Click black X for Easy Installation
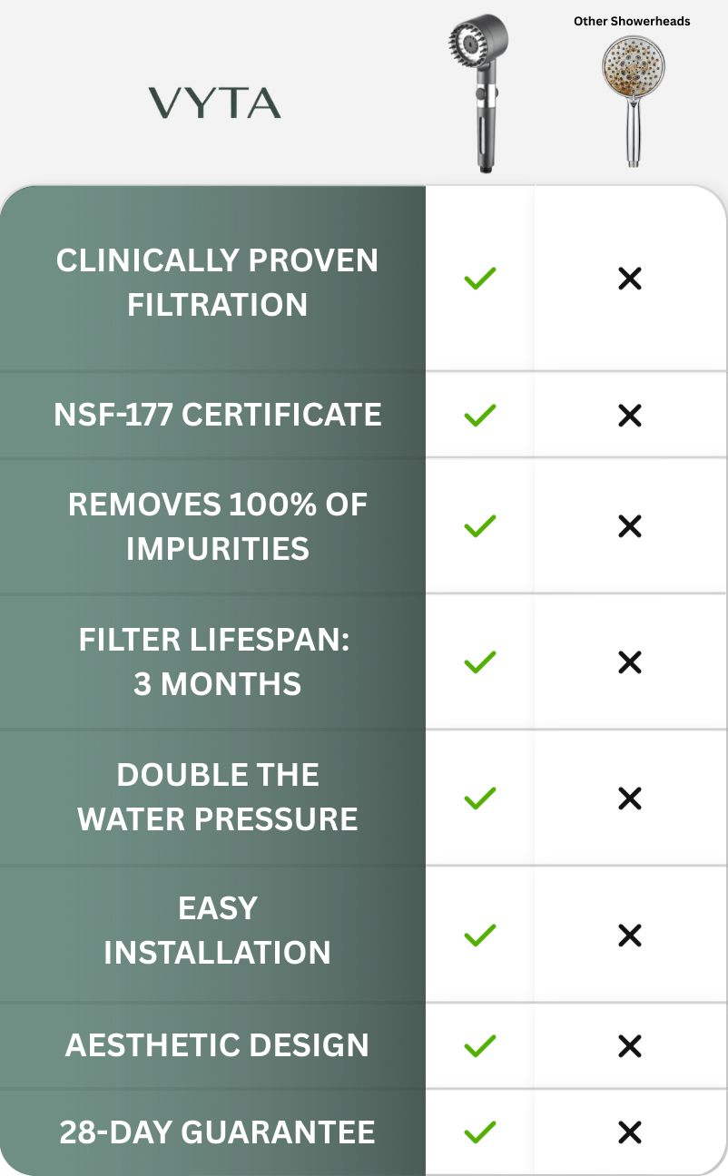 tap(629, 935)
